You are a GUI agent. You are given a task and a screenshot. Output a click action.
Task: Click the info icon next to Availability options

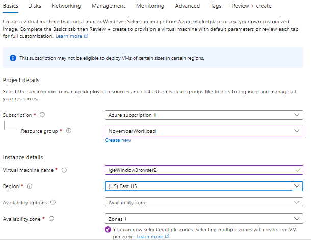pyautogui.click(x=53, y=203)
